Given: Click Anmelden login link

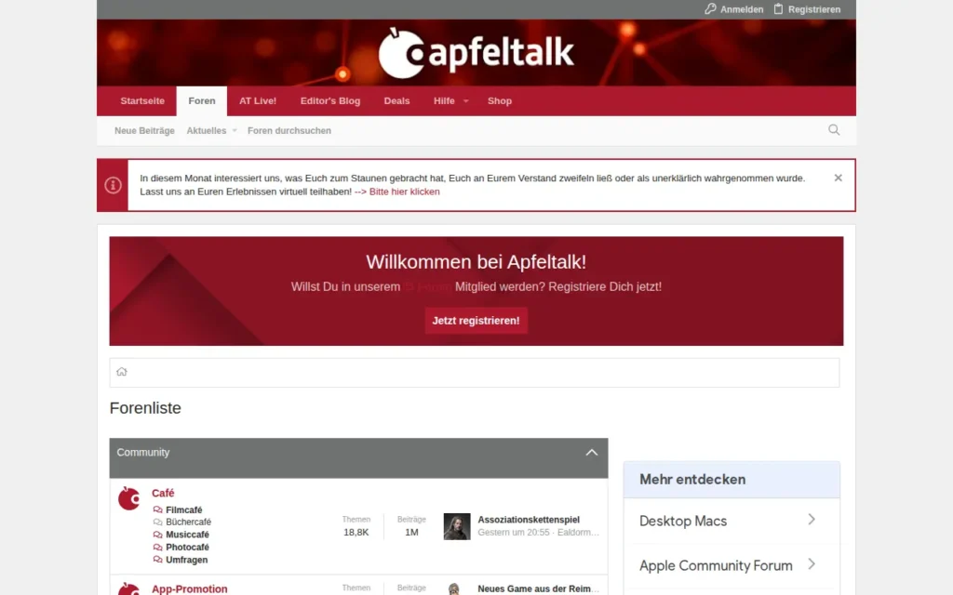Looking at the screenshot, I should [x=742, y=9].
